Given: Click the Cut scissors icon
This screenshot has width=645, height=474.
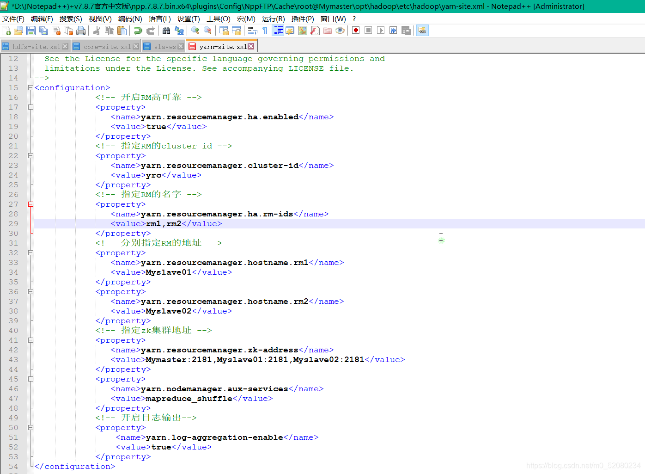Looking at the screenshot, I should (x=97, y=31).
